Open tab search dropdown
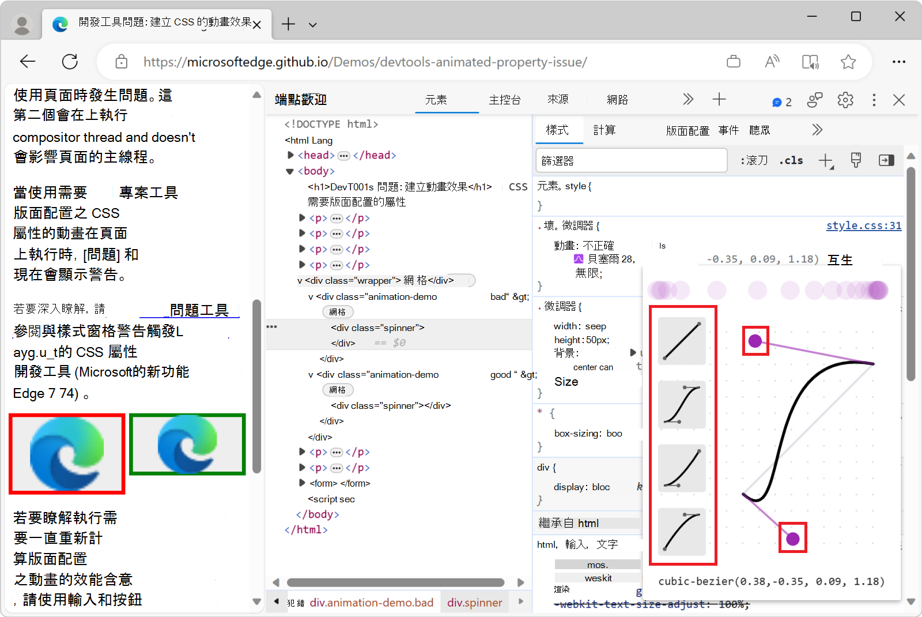The image size is (922, 617). pyautogui.click(x=313, y=25)
